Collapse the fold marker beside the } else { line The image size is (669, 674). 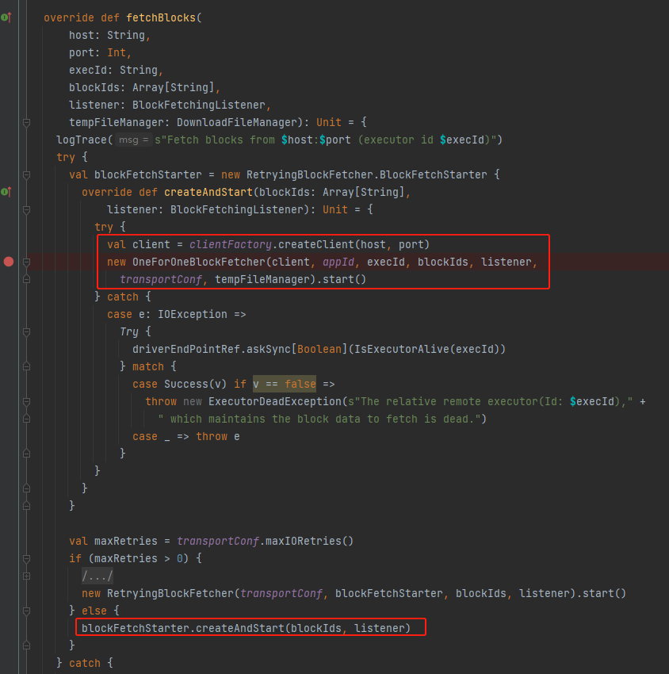[26, 611]
